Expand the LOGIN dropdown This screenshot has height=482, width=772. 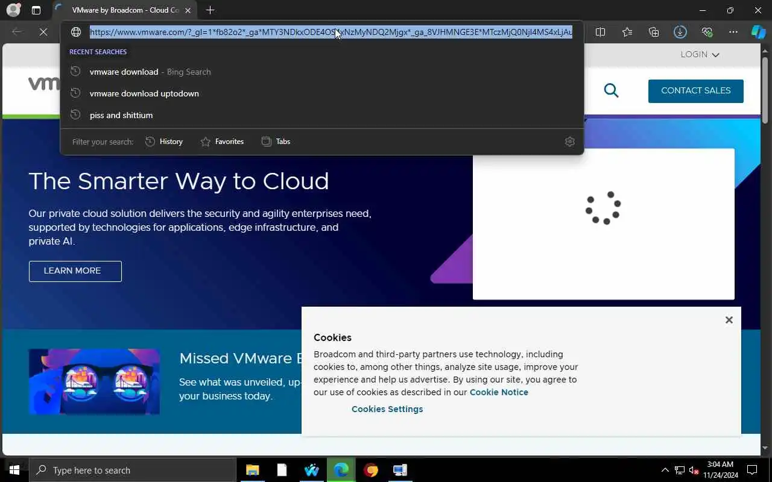click(700, 54)
